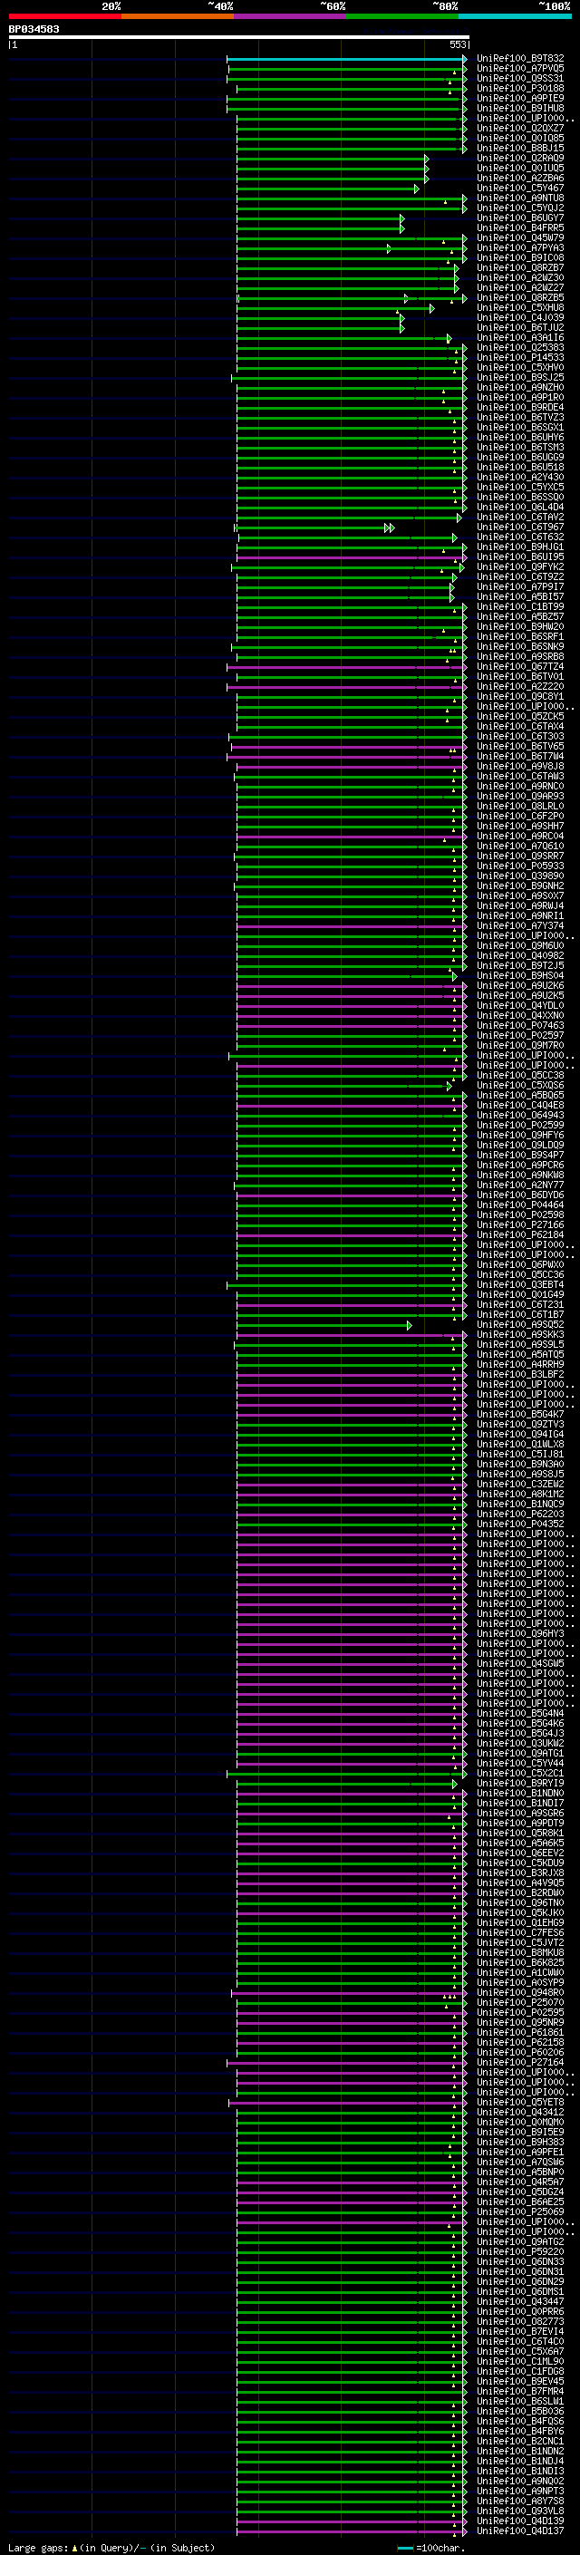580x2555 pixels.
Task: Select hit UniRef100_B6T7W4
Action: (x=519, y=756)
